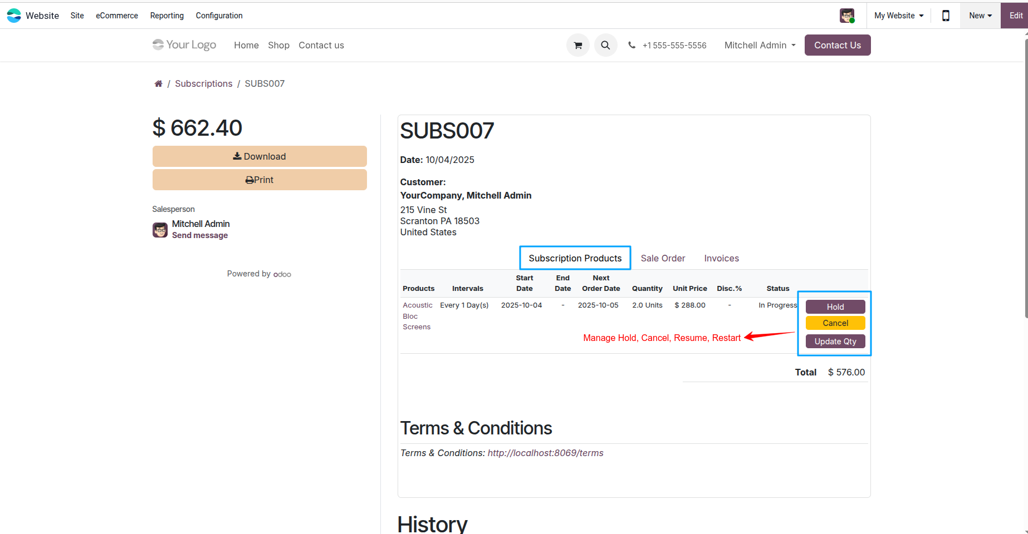
Task: Click the $ 288.00 unit price cell
Action: pyautogui.click(x=690, y=305)
